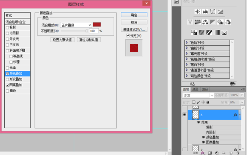This screenshot has width=247, height=155.
Task: Uncheck the 预览(V) preview checkbox
Action: click(x=128, y=35)
